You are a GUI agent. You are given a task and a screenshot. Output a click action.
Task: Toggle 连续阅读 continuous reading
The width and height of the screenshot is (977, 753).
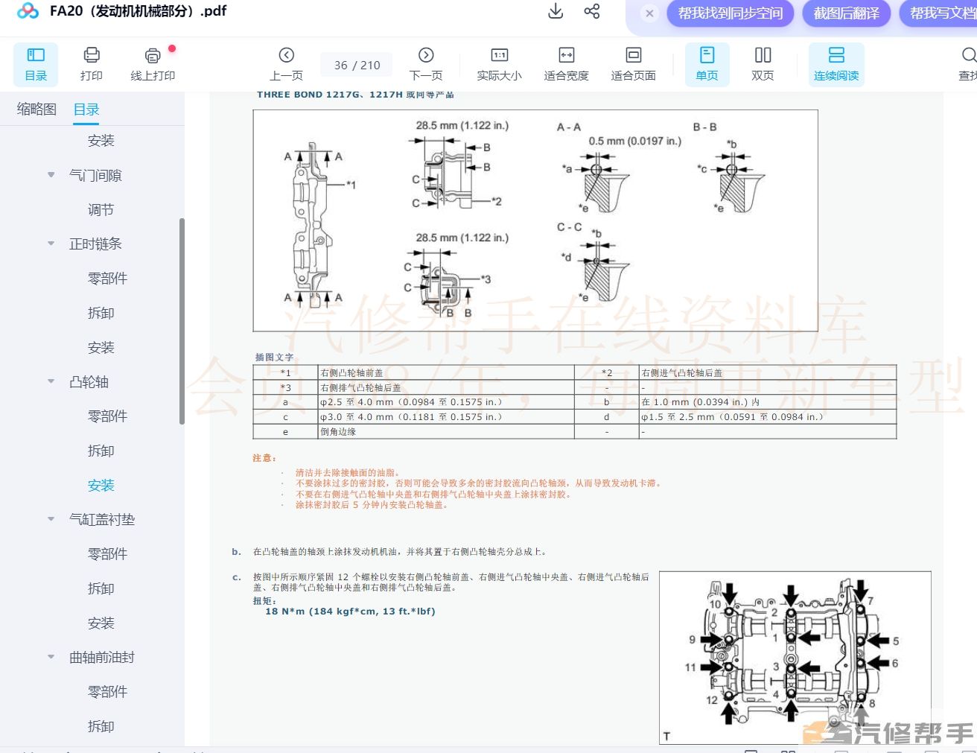click(x=836, y=64)
